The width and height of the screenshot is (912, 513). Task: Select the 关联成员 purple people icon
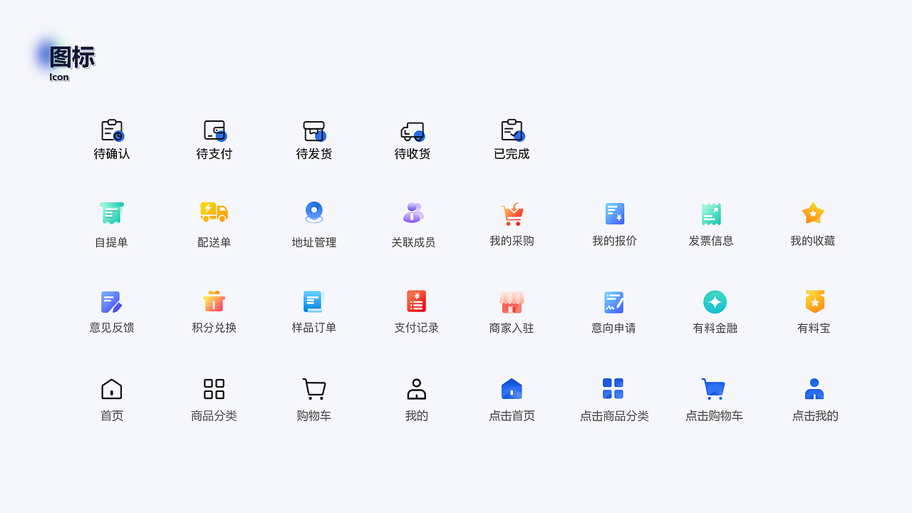413,212
